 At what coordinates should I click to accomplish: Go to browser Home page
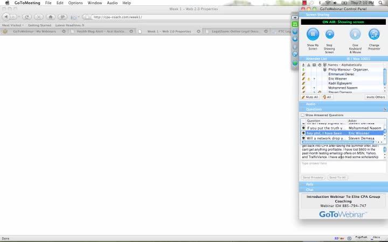[51, 17]
